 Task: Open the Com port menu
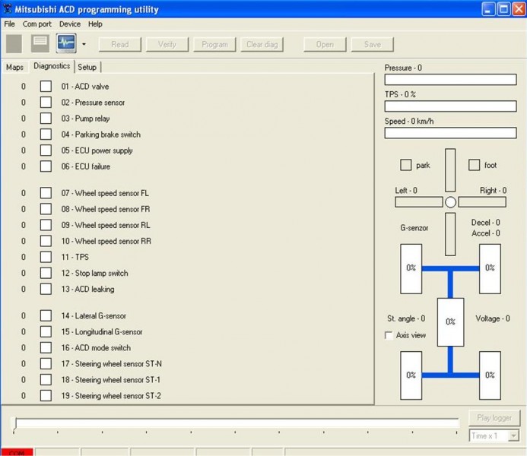coord(37,24)
